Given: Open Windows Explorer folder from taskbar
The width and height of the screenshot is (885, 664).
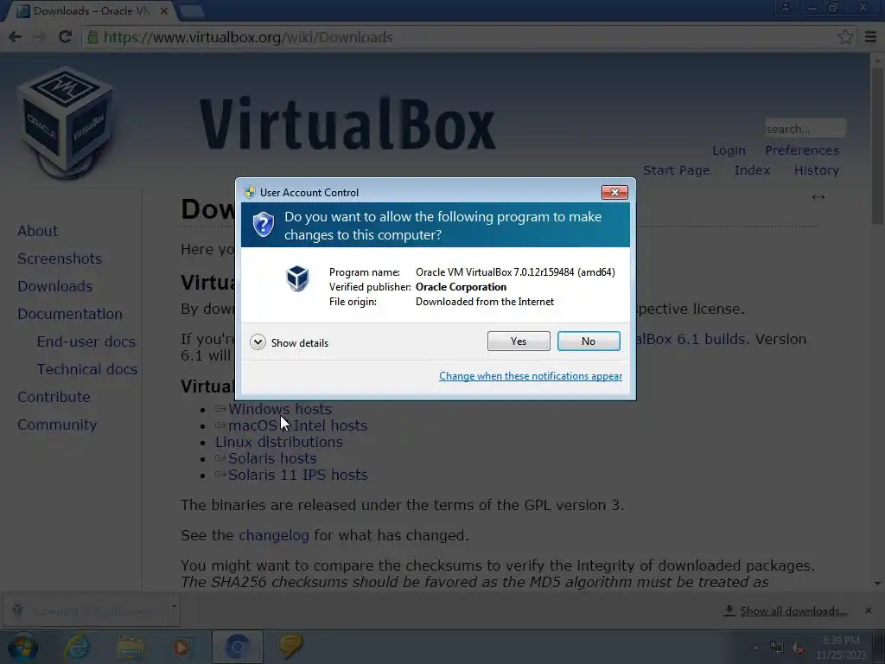Looking at the screenshot, I should tap(131, 648).
